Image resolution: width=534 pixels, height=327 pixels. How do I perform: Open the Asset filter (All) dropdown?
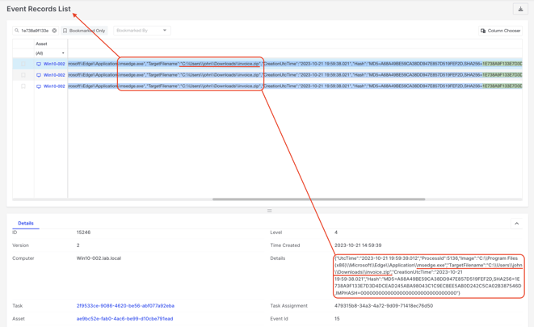click(x=50, y=53)
